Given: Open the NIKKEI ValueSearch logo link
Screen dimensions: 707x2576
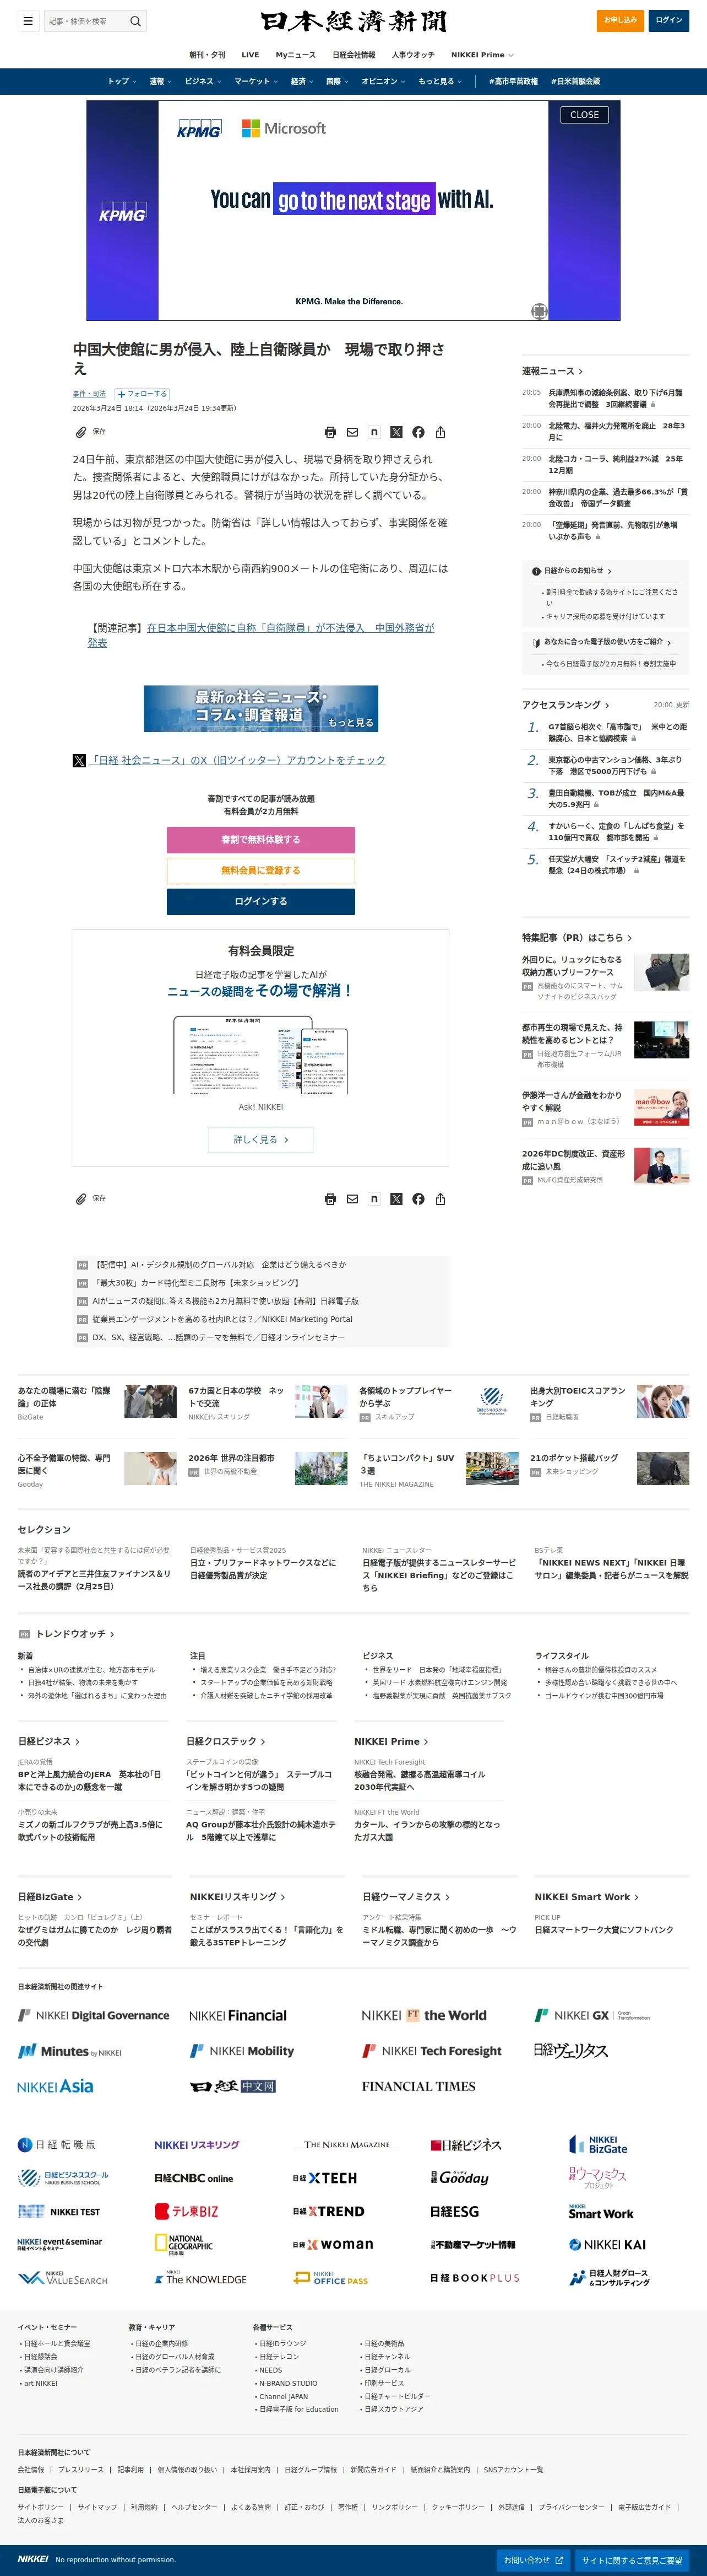Looking at the screenshot, I should (62, 2278).
